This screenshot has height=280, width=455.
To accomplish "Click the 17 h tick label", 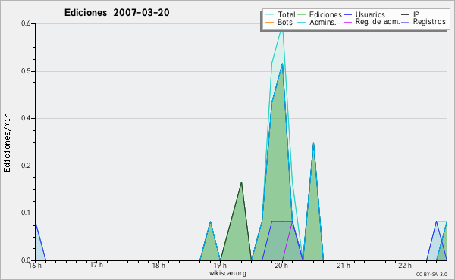I will click(x=96, y=265).
